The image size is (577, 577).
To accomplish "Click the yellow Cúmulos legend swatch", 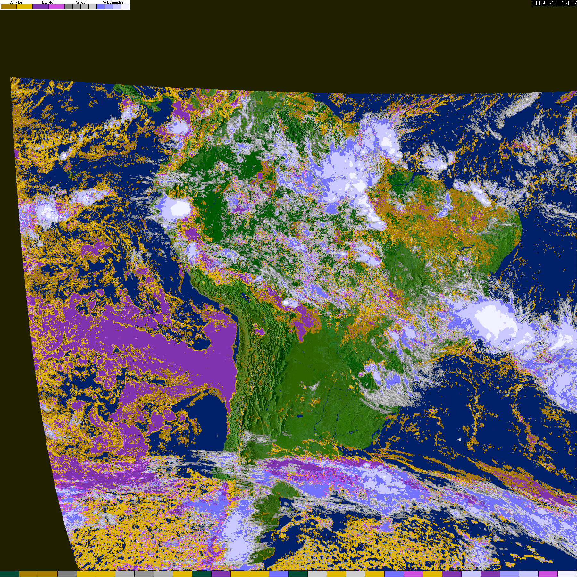I will click(25, 6).
